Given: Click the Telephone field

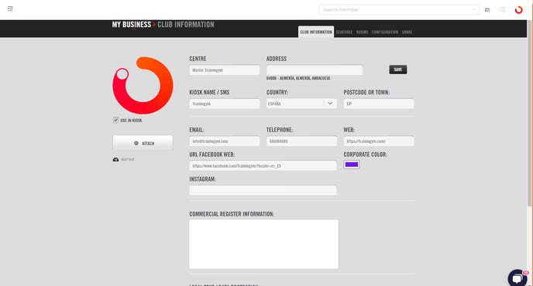Looking at the screenshot, I should coord(301,141).
